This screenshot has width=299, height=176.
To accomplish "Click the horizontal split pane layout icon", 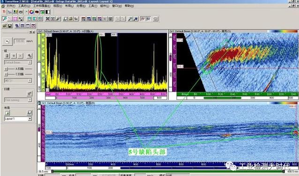I will point(29,19).
